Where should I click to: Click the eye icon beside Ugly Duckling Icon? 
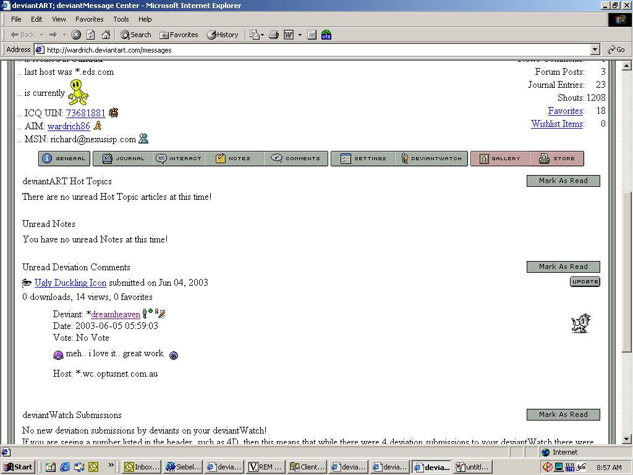pyautogui.click(x=27, y=283)
